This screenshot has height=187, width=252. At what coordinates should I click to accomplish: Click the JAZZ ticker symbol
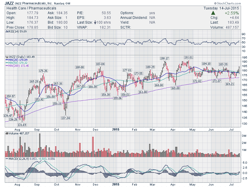pos(9,3)
